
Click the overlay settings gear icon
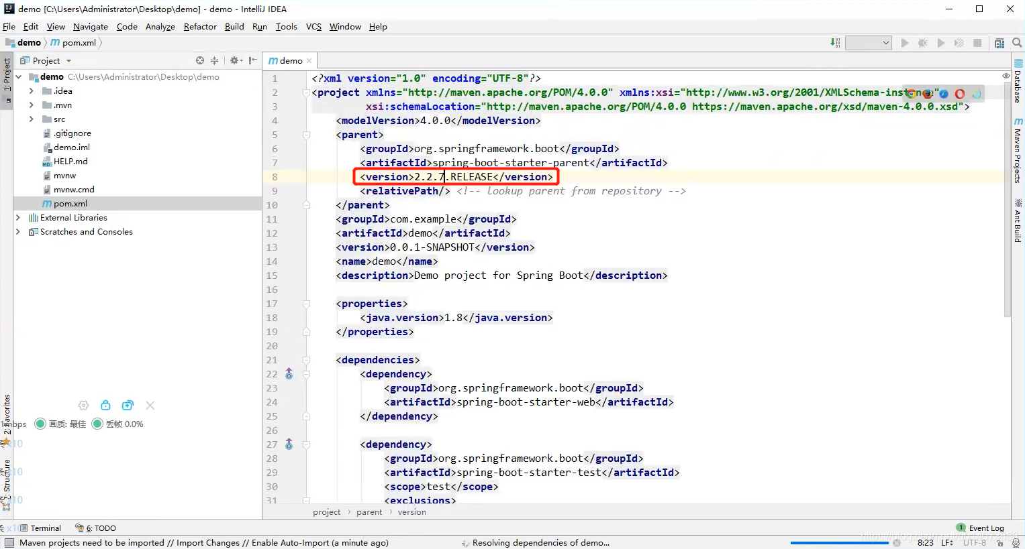point(84,406)
